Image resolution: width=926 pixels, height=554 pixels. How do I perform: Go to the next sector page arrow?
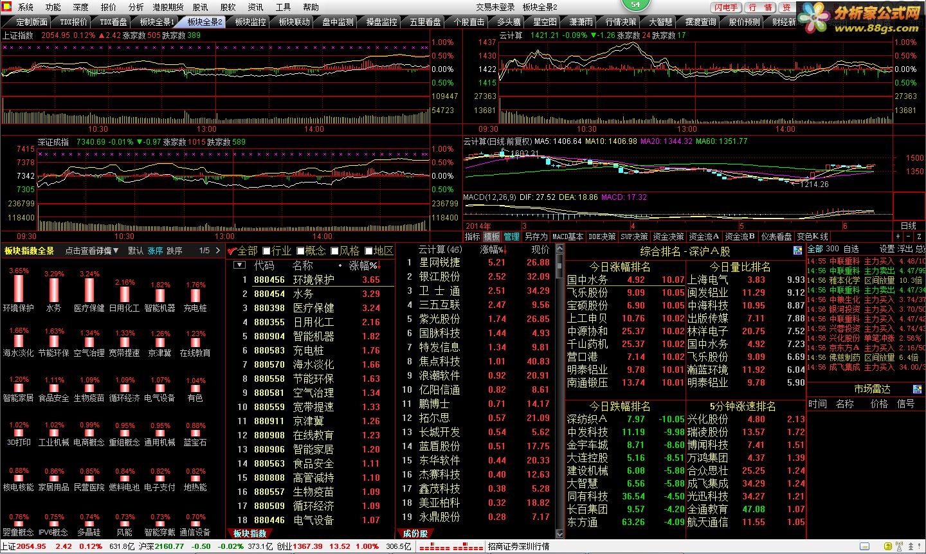[x=218, y=251]
